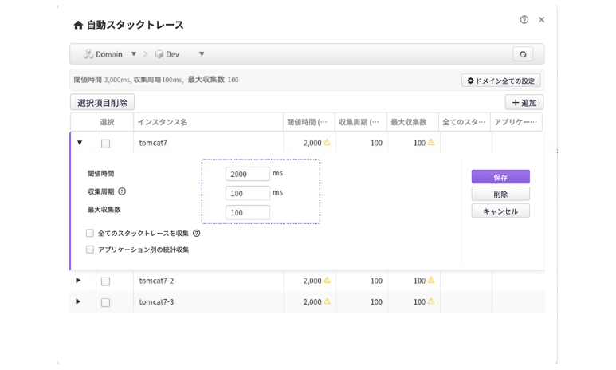
Task: Click help icon next to 全てのスタックトレースを収集
Action: 197,233
